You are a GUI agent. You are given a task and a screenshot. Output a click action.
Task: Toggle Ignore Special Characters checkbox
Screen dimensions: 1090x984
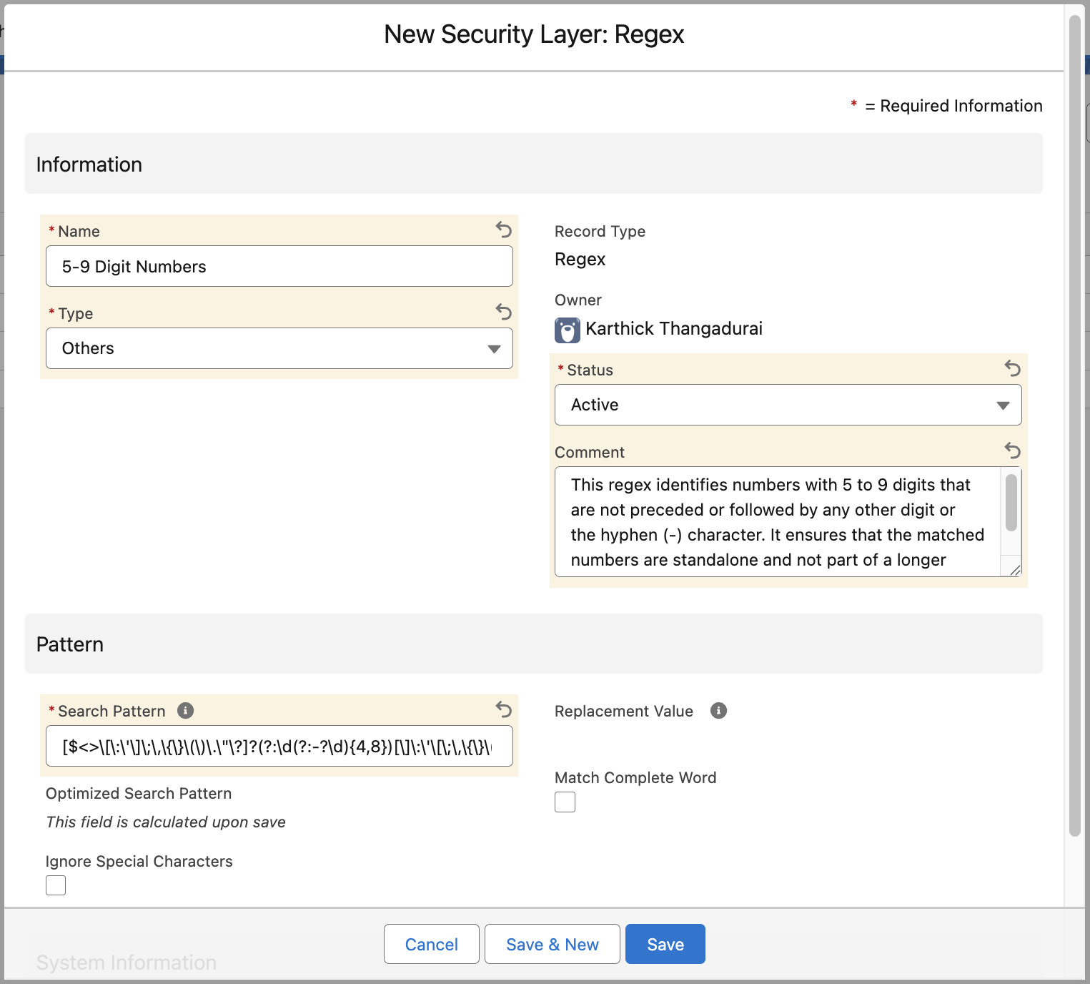(56, 885)
